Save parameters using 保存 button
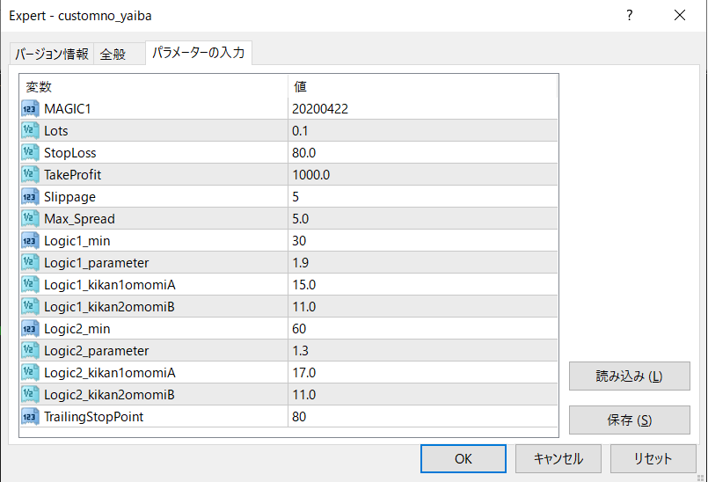The height and width of the screenshot is (482, 708). coord(629,420)
